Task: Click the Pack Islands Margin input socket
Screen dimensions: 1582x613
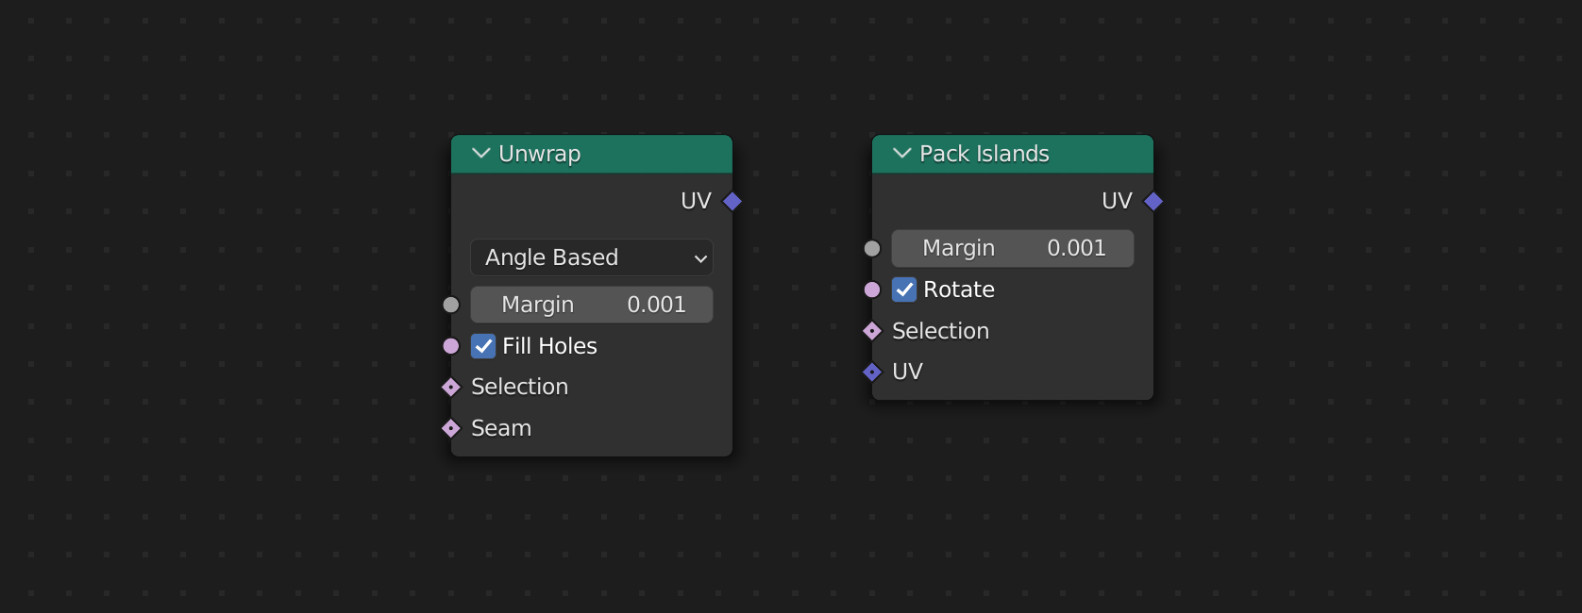Action: tap(872, 248)
